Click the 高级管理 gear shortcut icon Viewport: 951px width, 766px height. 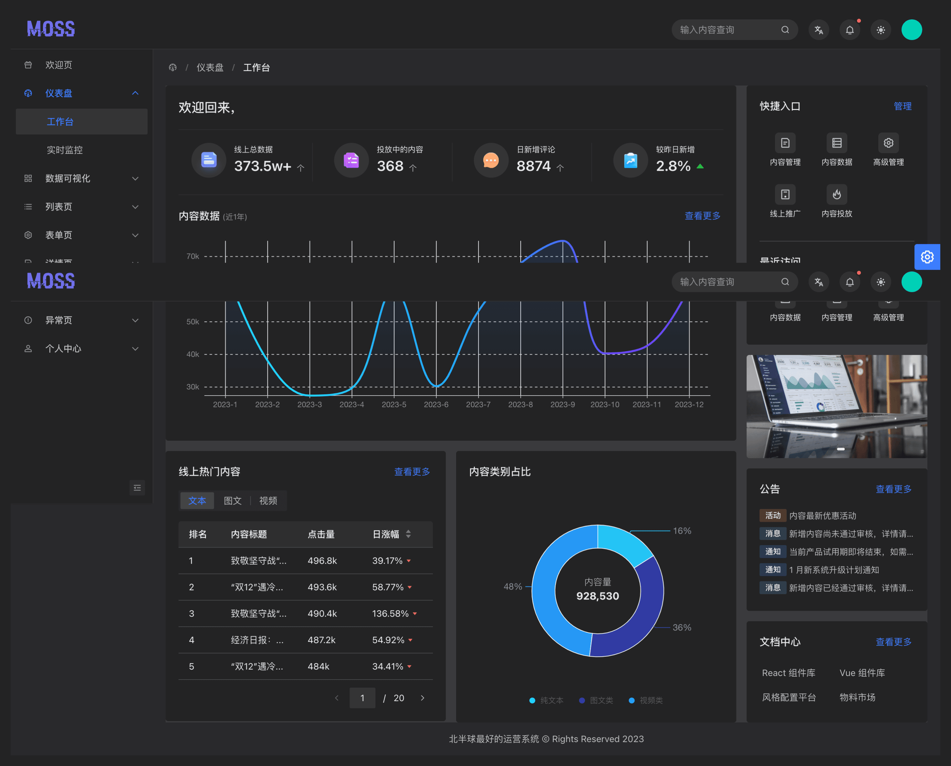888,143
